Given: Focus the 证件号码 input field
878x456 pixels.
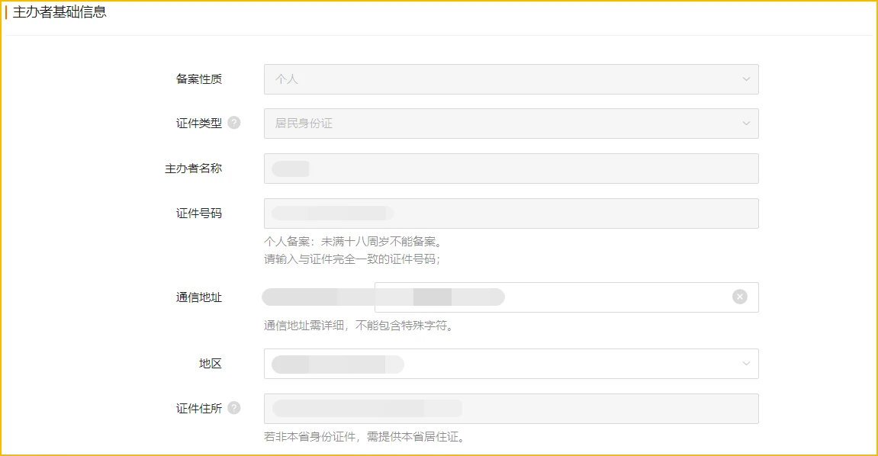Looking at the screenshot, I should (511, 214).
